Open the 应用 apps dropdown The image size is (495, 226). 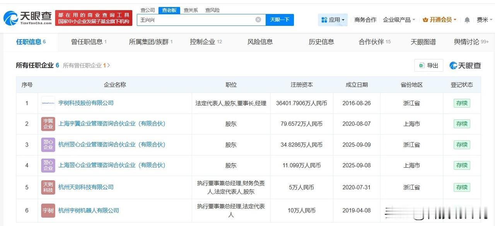333,20
